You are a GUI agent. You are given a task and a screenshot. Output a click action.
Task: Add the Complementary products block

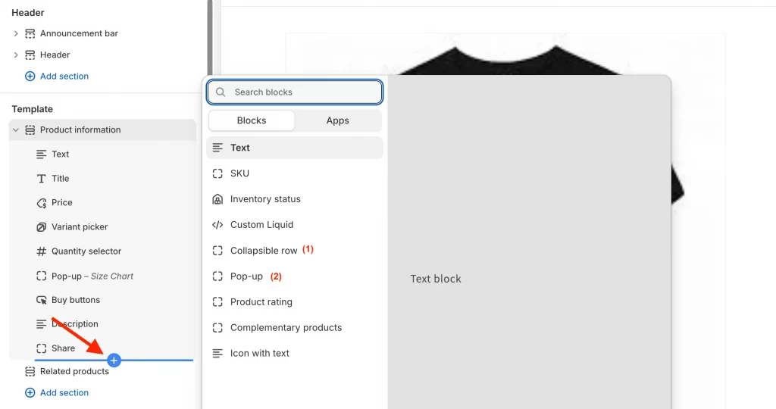(295, 328)
